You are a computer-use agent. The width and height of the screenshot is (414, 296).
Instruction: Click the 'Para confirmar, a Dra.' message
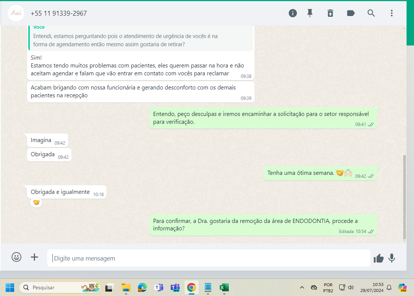pyautogui.click(x=263, y=225)
